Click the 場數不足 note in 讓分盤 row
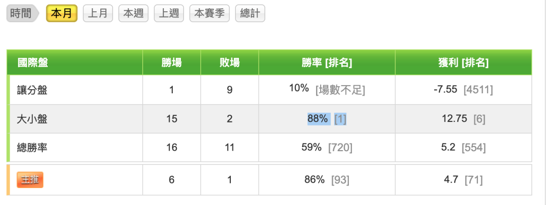Viewport: 555px width, 205px height. coord(340,91)
